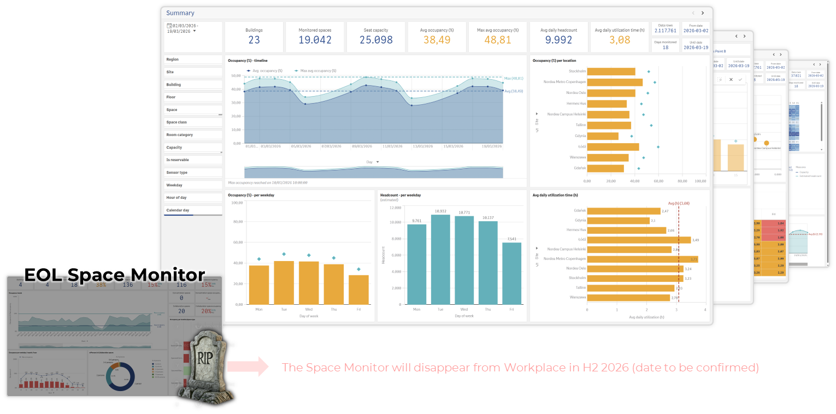This screenshot has width=836, height=414.
Task: Open the 02/03/2026-19/03/2026 date range dropdown arrow
Action: [195, 31]
